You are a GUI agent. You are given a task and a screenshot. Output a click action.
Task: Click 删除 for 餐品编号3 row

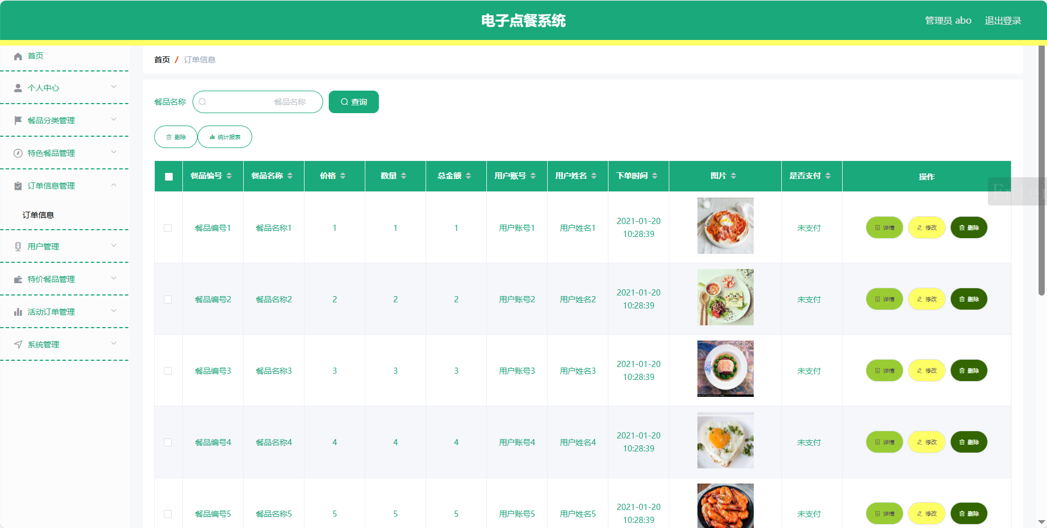pyautogui.click(x=969, y=370)
